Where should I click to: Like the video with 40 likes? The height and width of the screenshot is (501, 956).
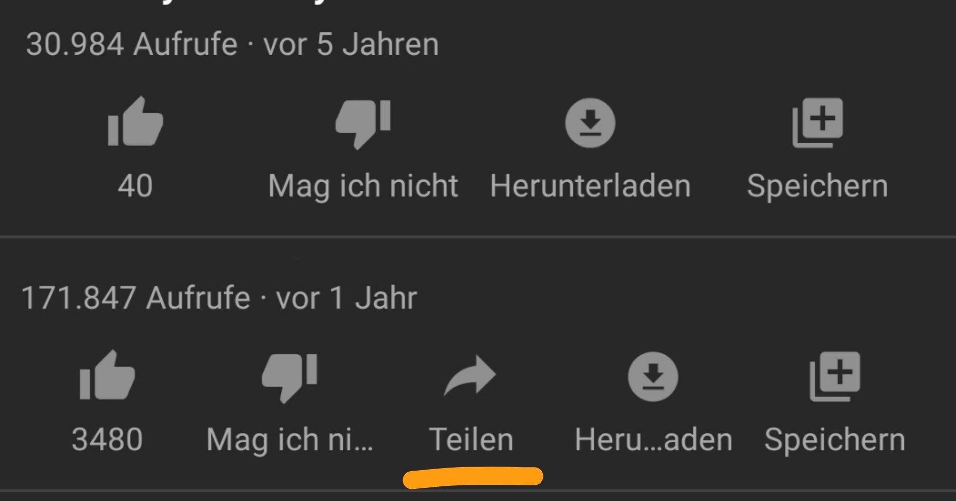pos(135,121)
